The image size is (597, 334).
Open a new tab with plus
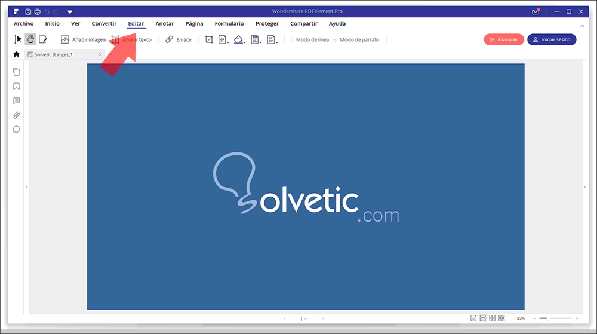coord(110,54)
